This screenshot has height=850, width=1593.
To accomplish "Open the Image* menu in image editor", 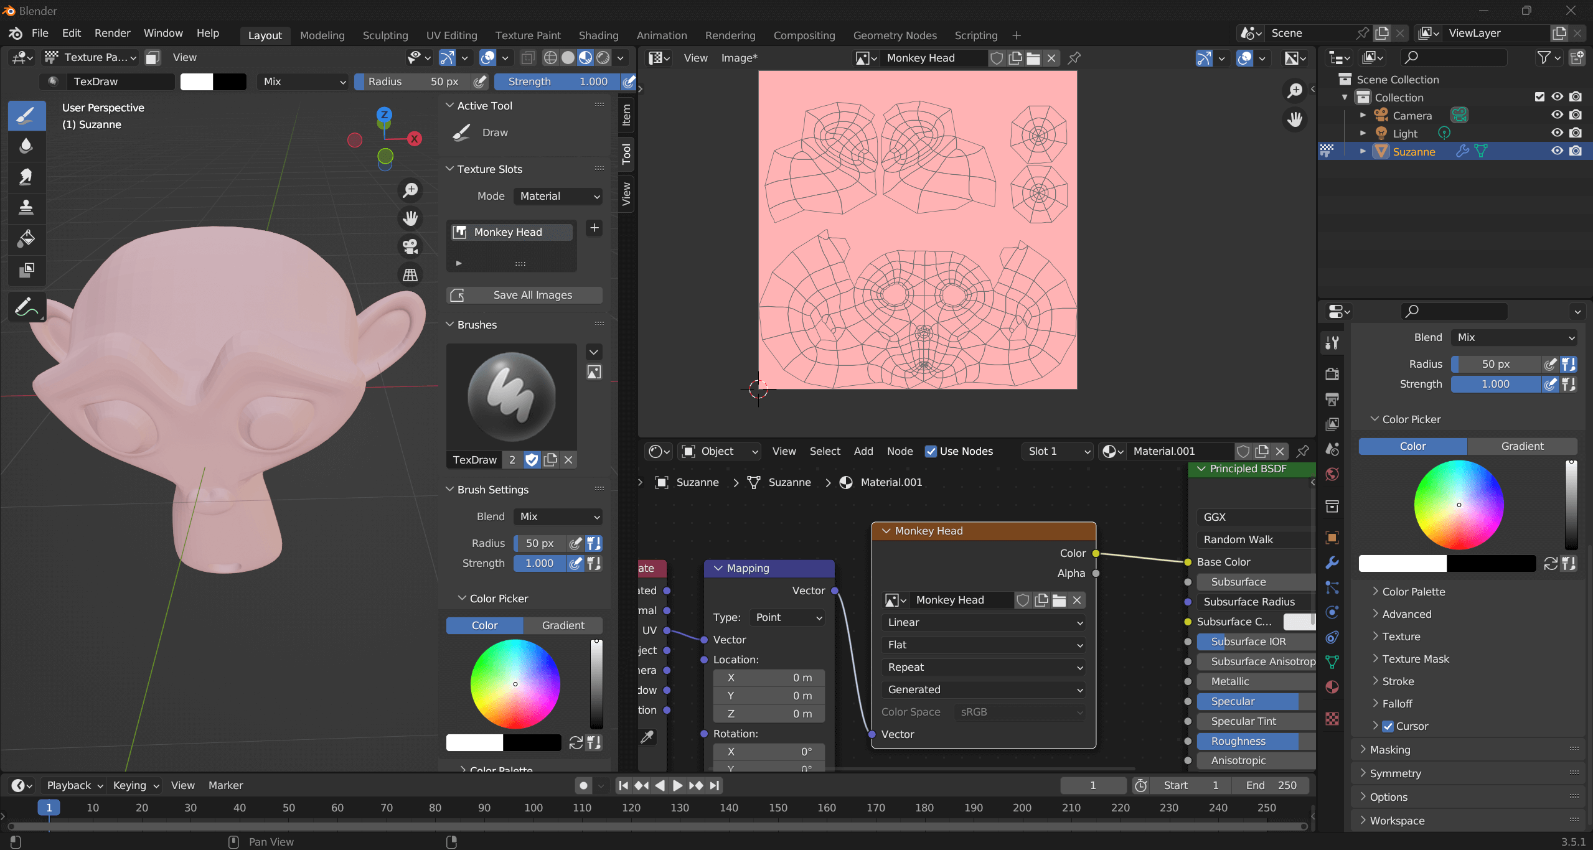I will pos(740,58).
